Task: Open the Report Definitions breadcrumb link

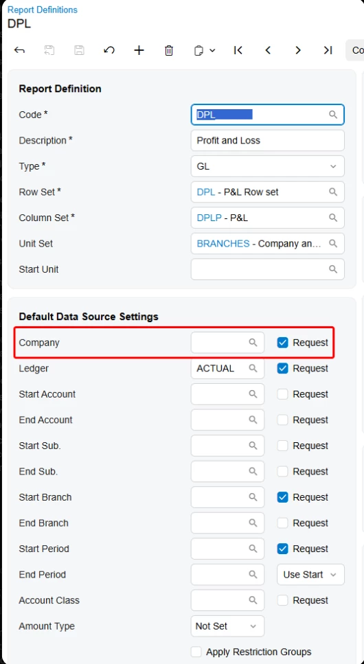Action: 43,10
